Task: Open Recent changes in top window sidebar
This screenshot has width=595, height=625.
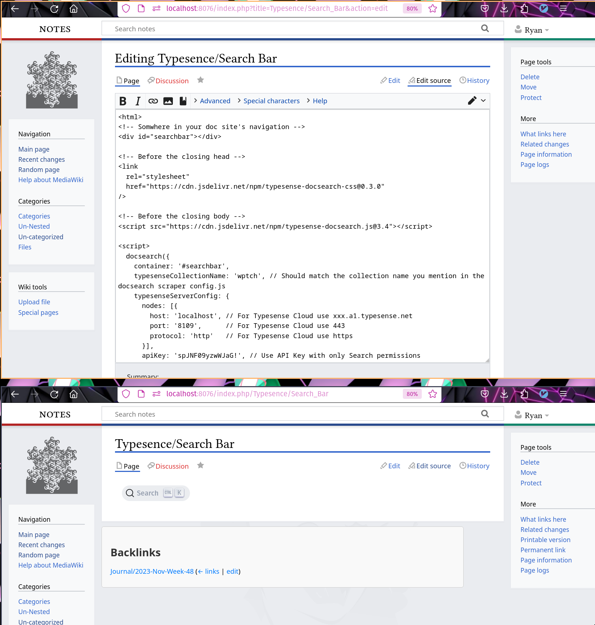Action: 41,159
